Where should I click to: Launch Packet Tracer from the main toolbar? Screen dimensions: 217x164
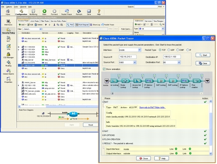(66, 12)
